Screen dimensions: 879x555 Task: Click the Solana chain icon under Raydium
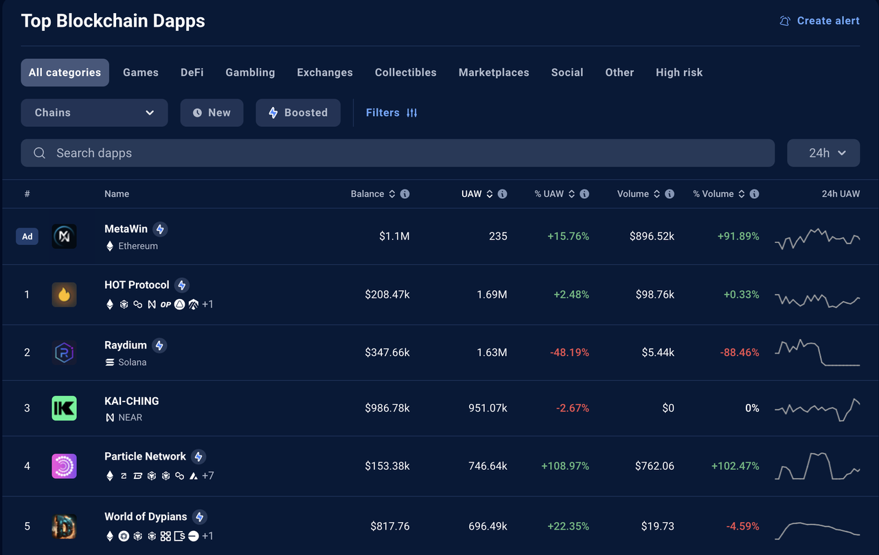(109, 362)
